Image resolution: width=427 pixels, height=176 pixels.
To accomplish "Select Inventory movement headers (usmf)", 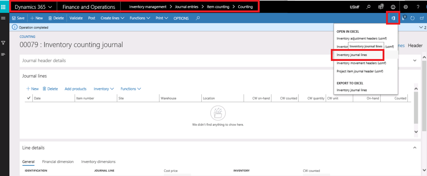I will (x=361, y=63).
